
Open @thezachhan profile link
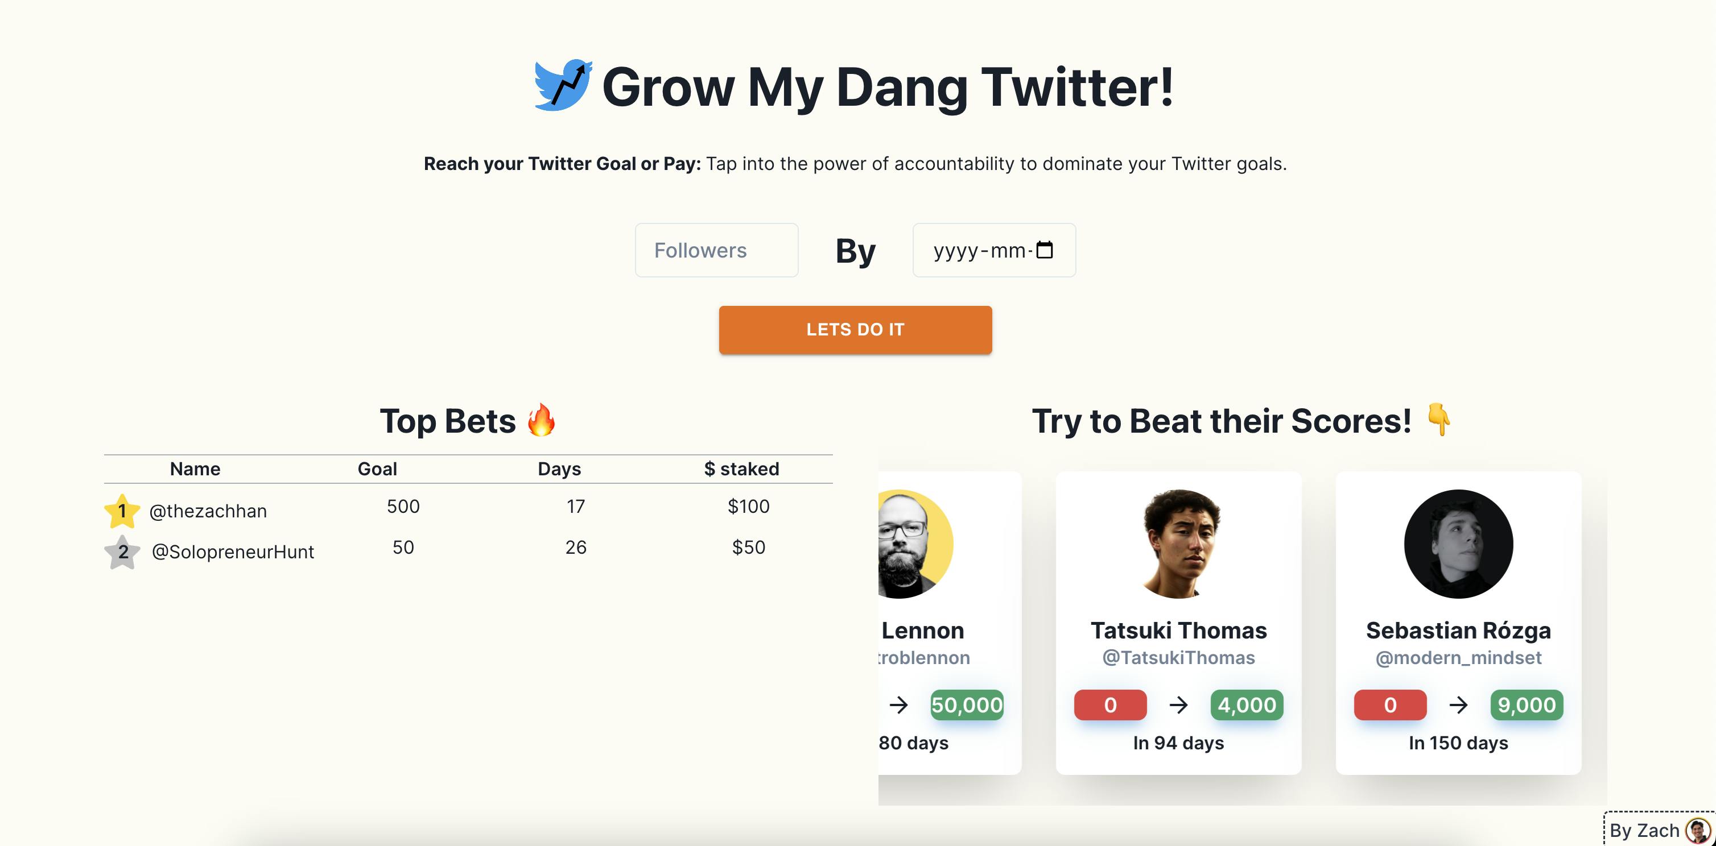pyautogui.click(x=208, y=511)
